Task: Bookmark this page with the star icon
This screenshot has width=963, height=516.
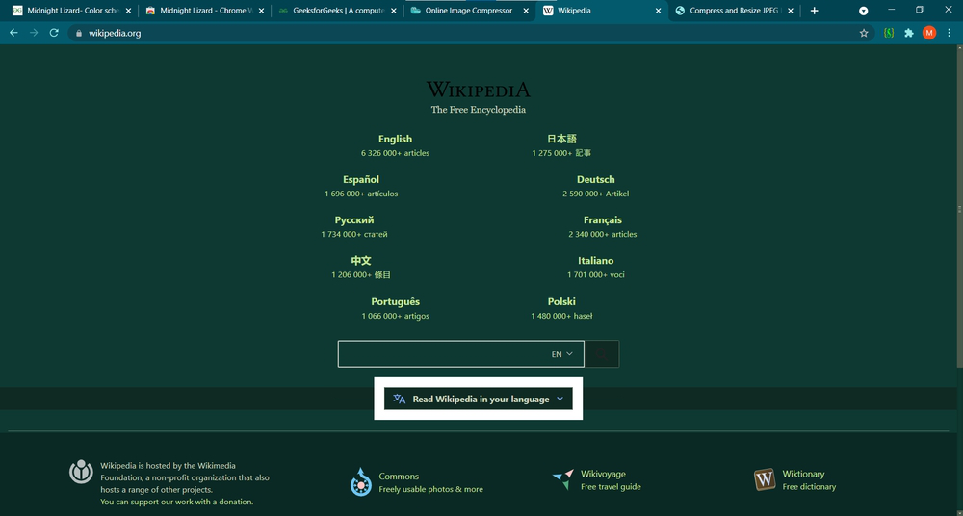Action: click(x=864, y=33)
